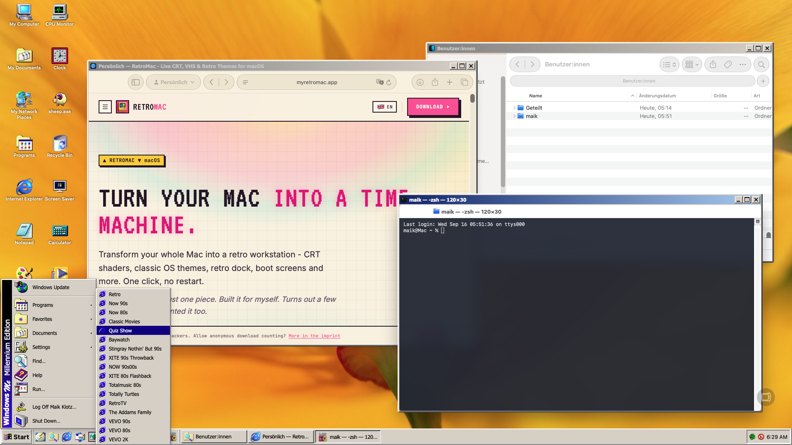Screen dimensions: 792x445
Task: Expand Programs submenu in Start menu
Action: pyautogui.click(x=54, y=305)
